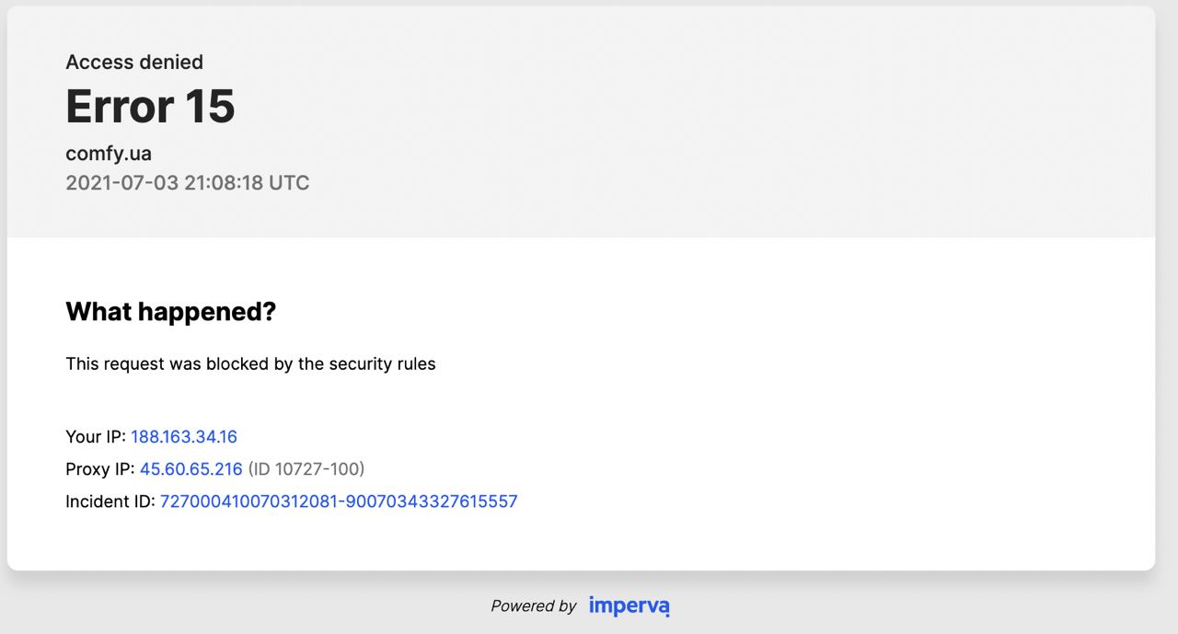This screenshot has width=1178, height=634.
Task: Click the Your IP address 188.163.34.16
Action: click(184, 436)
